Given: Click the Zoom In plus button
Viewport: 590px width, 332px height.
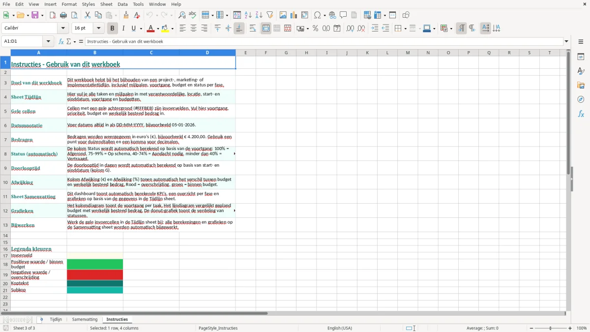Looking at the screenshot, I should (x=570, y=328).
